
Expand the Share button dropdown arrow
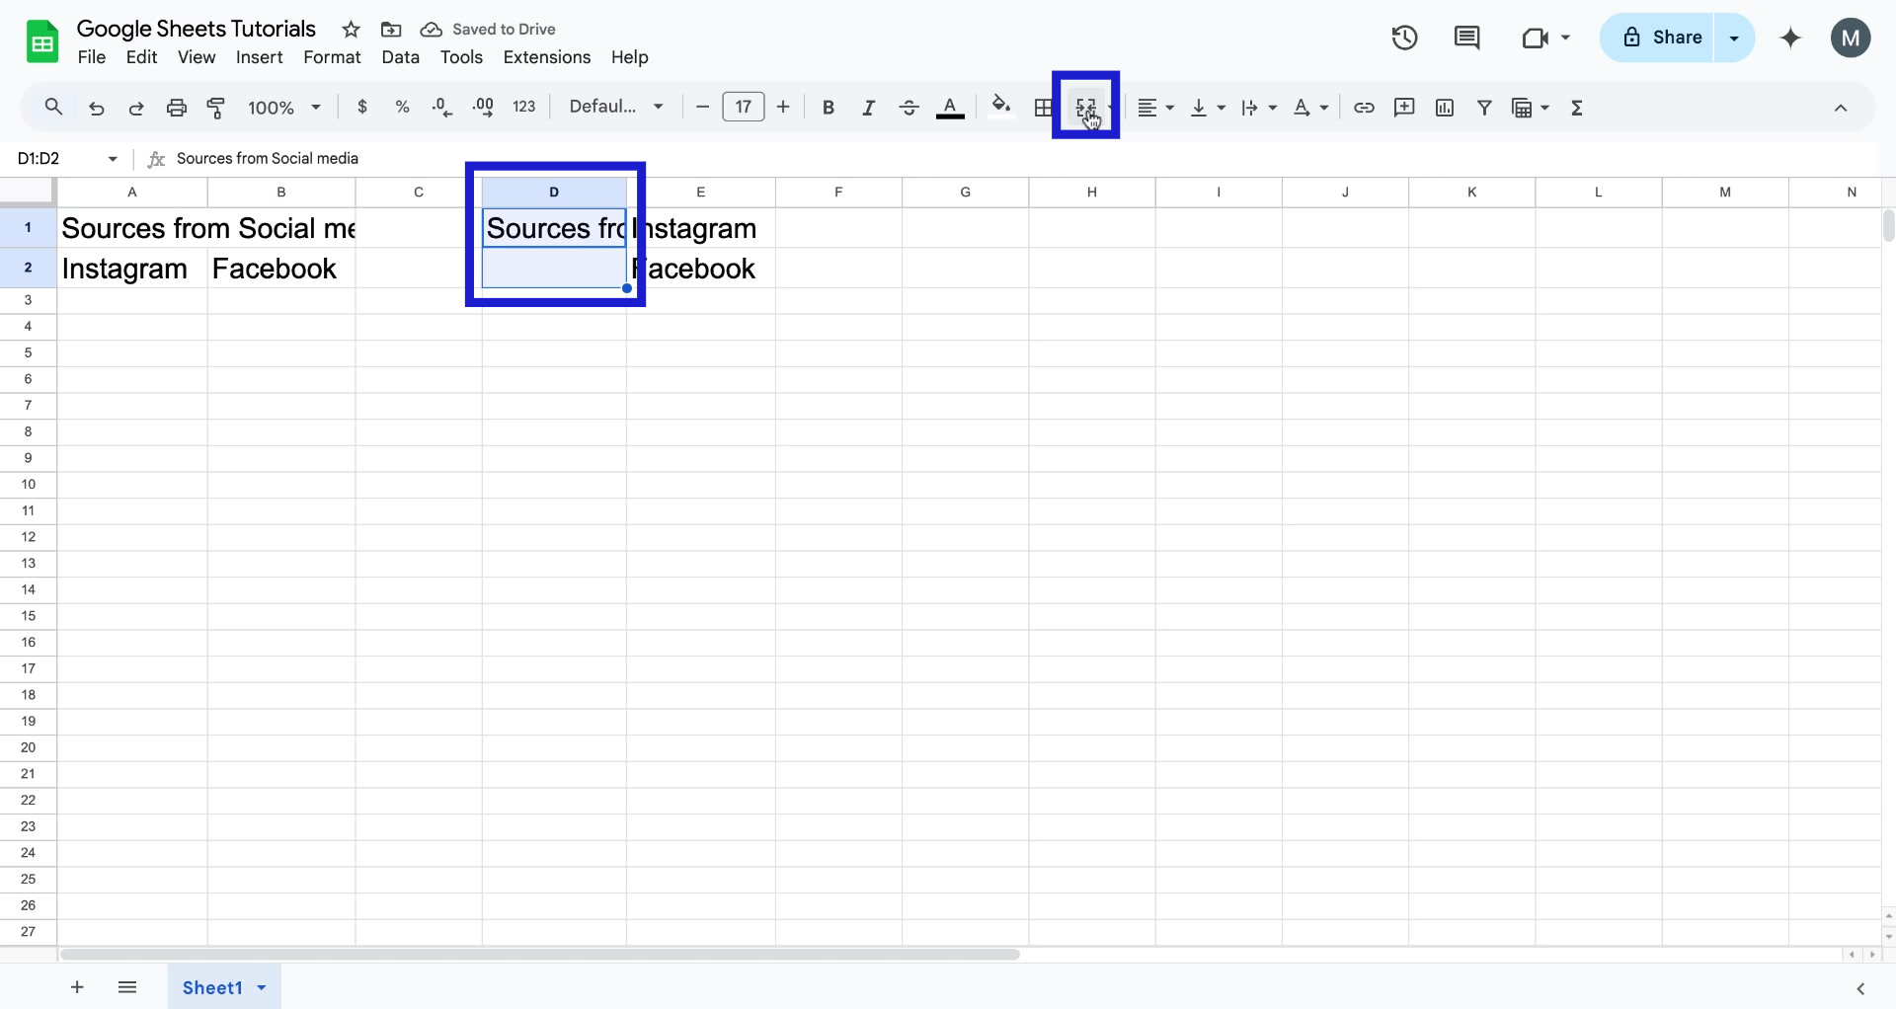[x=1735, y=38]
